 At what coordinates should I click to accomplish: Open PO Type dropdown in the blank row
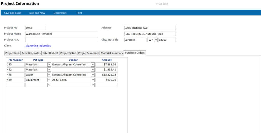[49, 85]
